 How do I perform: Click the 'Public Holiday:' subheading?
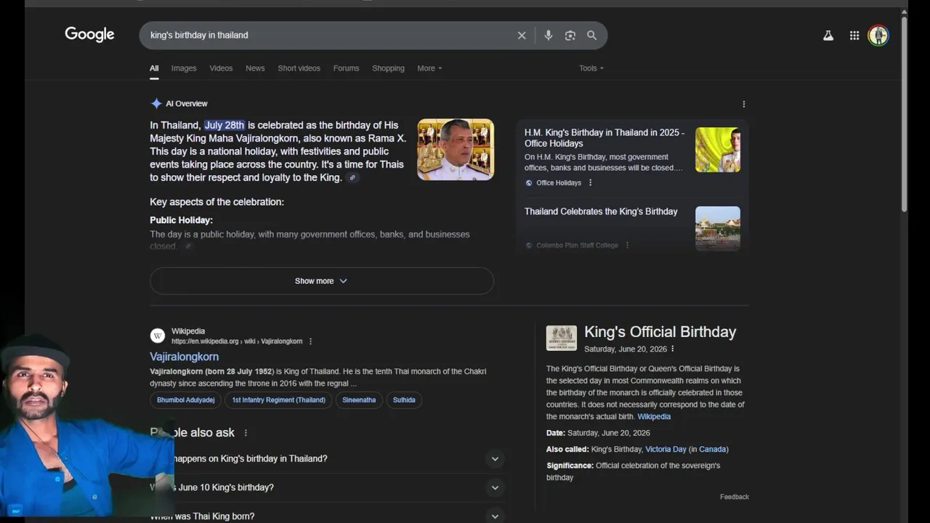point(181,220)
